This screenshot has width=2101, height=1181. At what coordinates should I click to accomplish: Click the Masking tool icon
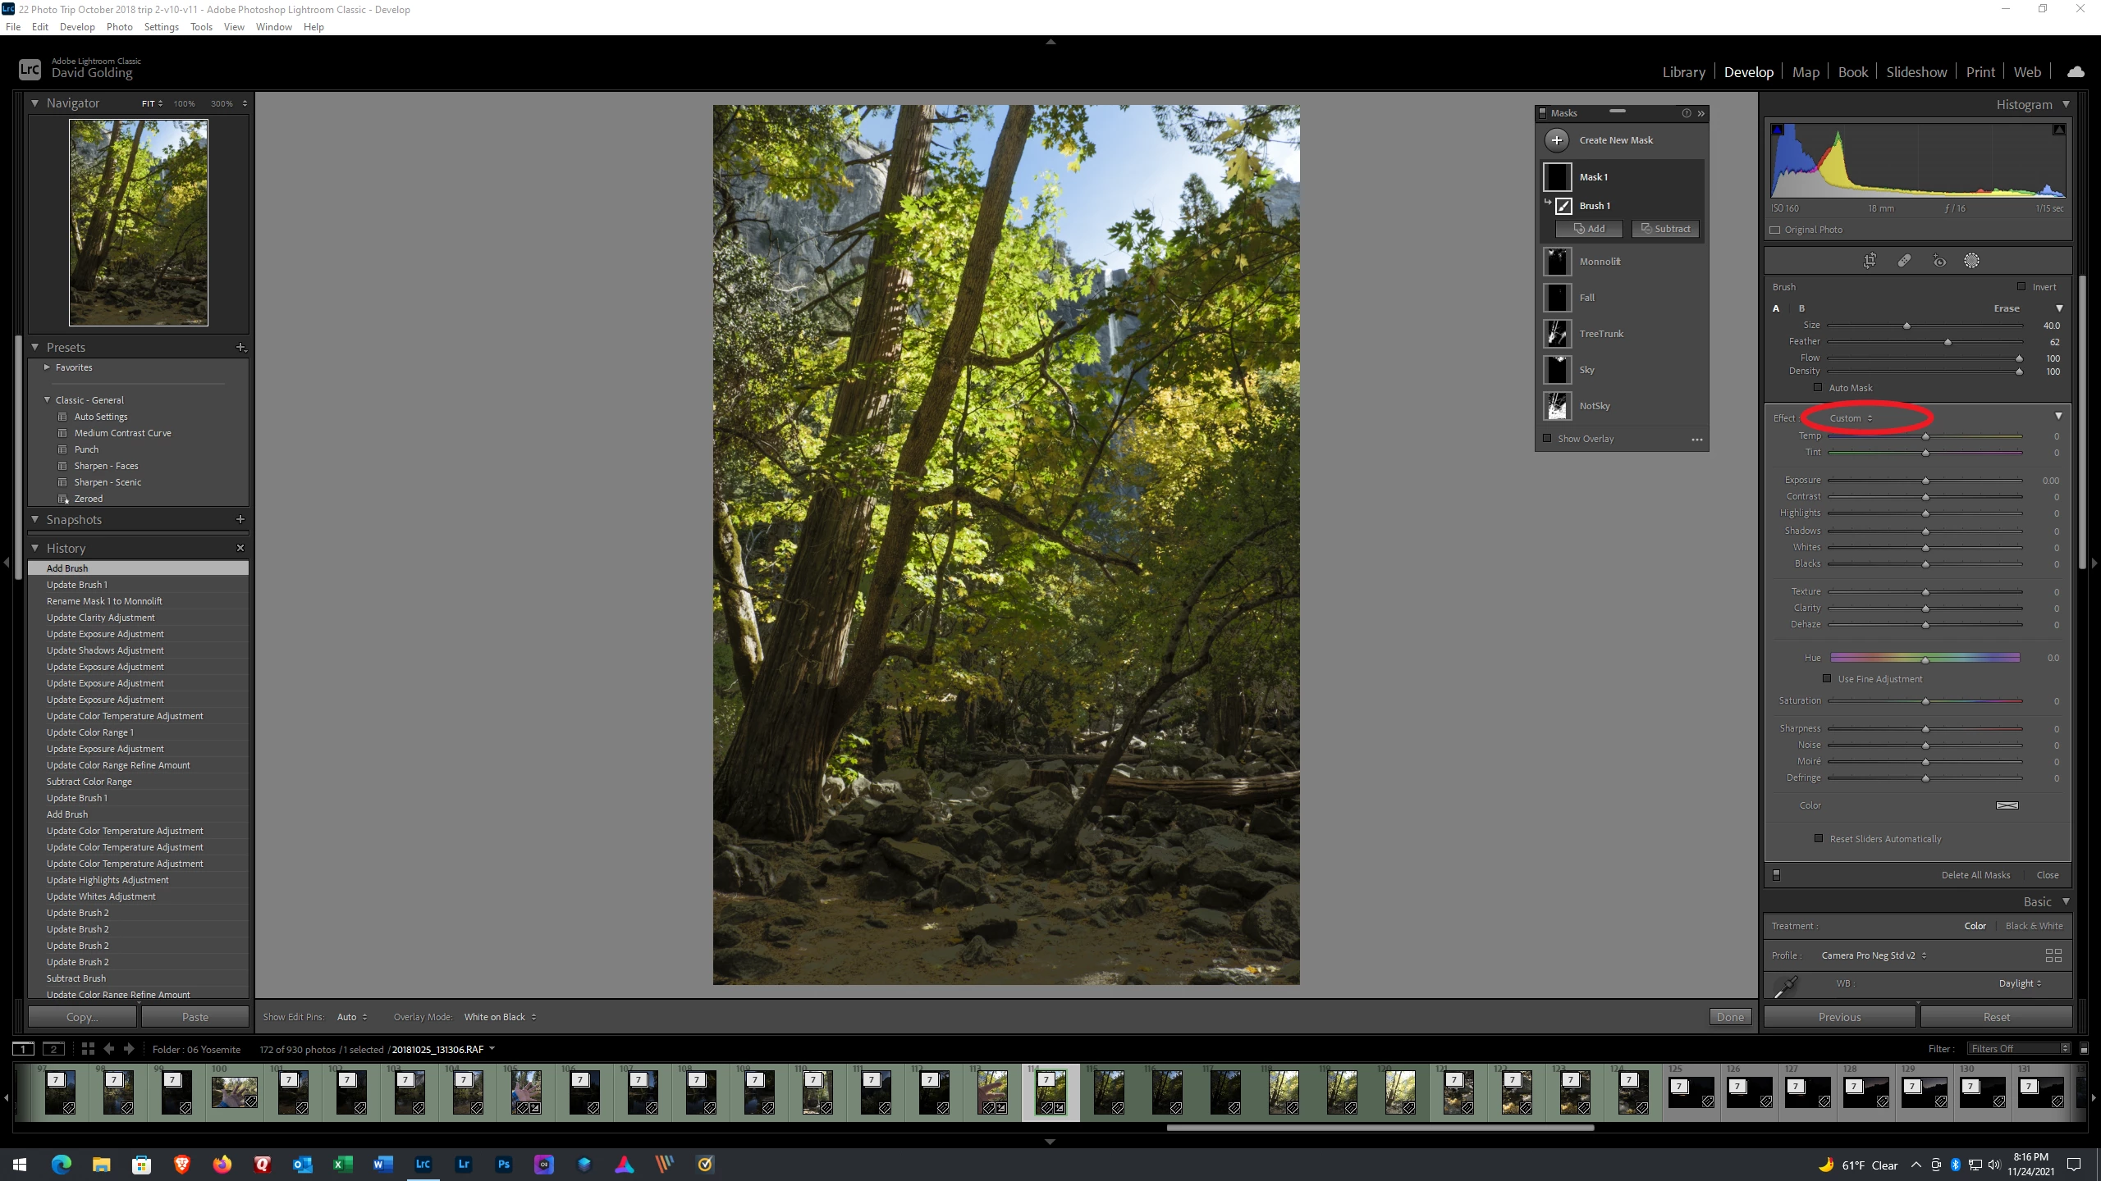1971,261
